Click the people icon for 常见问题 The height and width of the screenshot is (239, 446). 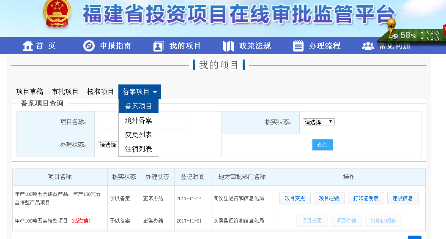(x=368, y=46)
